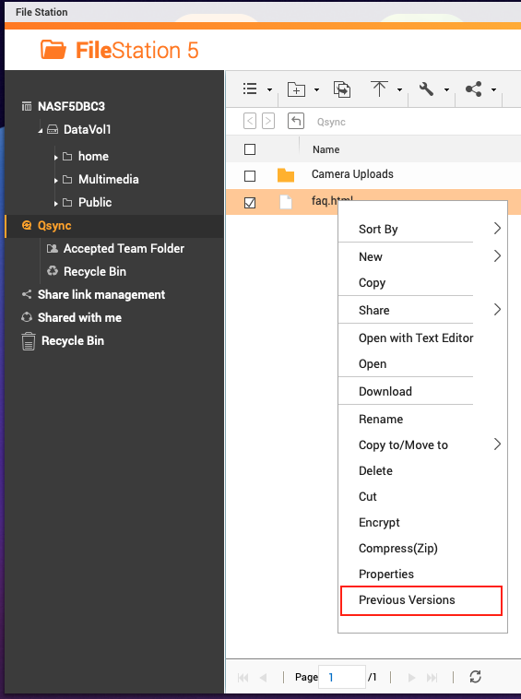Open Share link management
Screen dimensions: 521x699
101,295
